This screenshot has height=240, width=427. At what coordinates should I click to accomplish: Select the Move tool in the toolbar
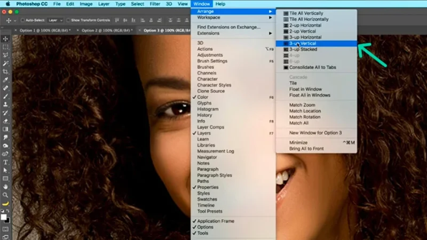pos(5,39)
